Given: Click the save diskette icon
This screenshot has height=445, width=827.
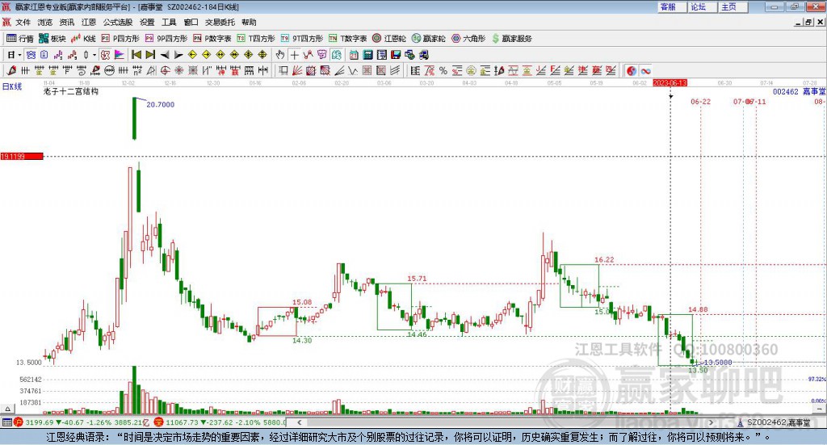Looking at the screenshot, I should 396,55.
